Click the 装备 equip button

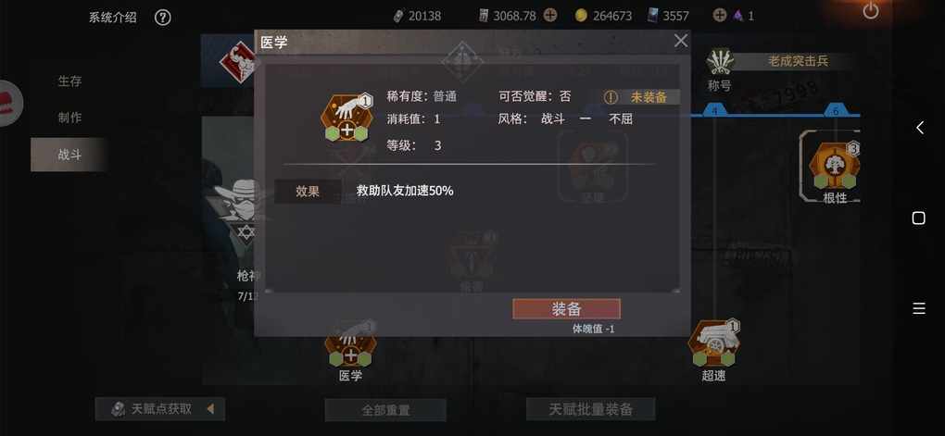coord(566,309)
